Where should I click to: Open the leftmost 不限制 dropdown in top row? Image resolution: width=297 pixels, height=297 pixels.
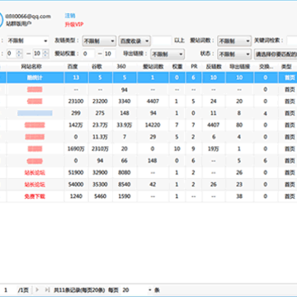27,41
